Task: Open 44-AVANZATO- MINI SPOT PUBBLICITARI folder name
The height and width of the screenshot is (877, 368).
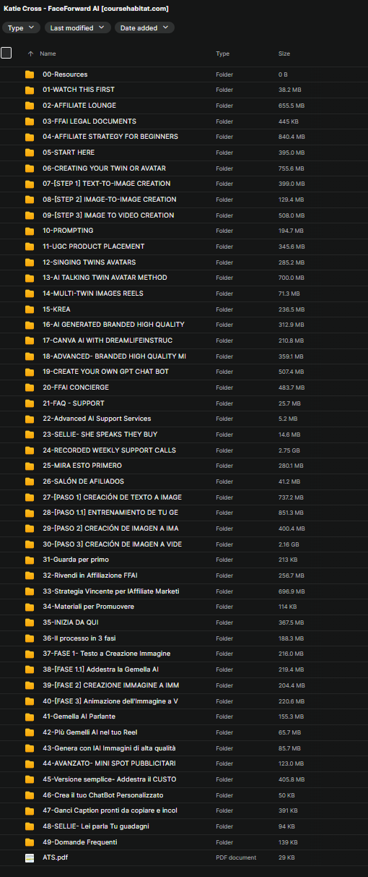Action: (x=109, y=763)
